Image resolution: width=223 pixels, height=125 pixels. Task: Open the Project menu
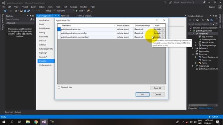[x=25, y=7]
